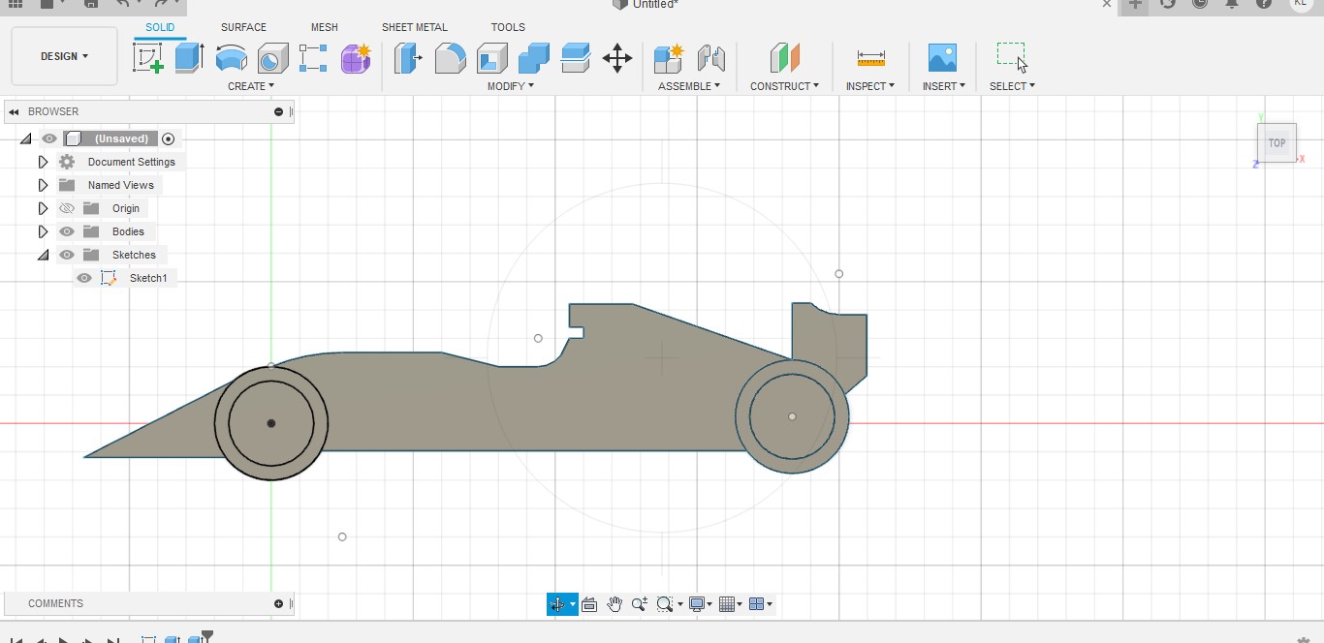Click the Measure ruler icon

coord(870,58)
